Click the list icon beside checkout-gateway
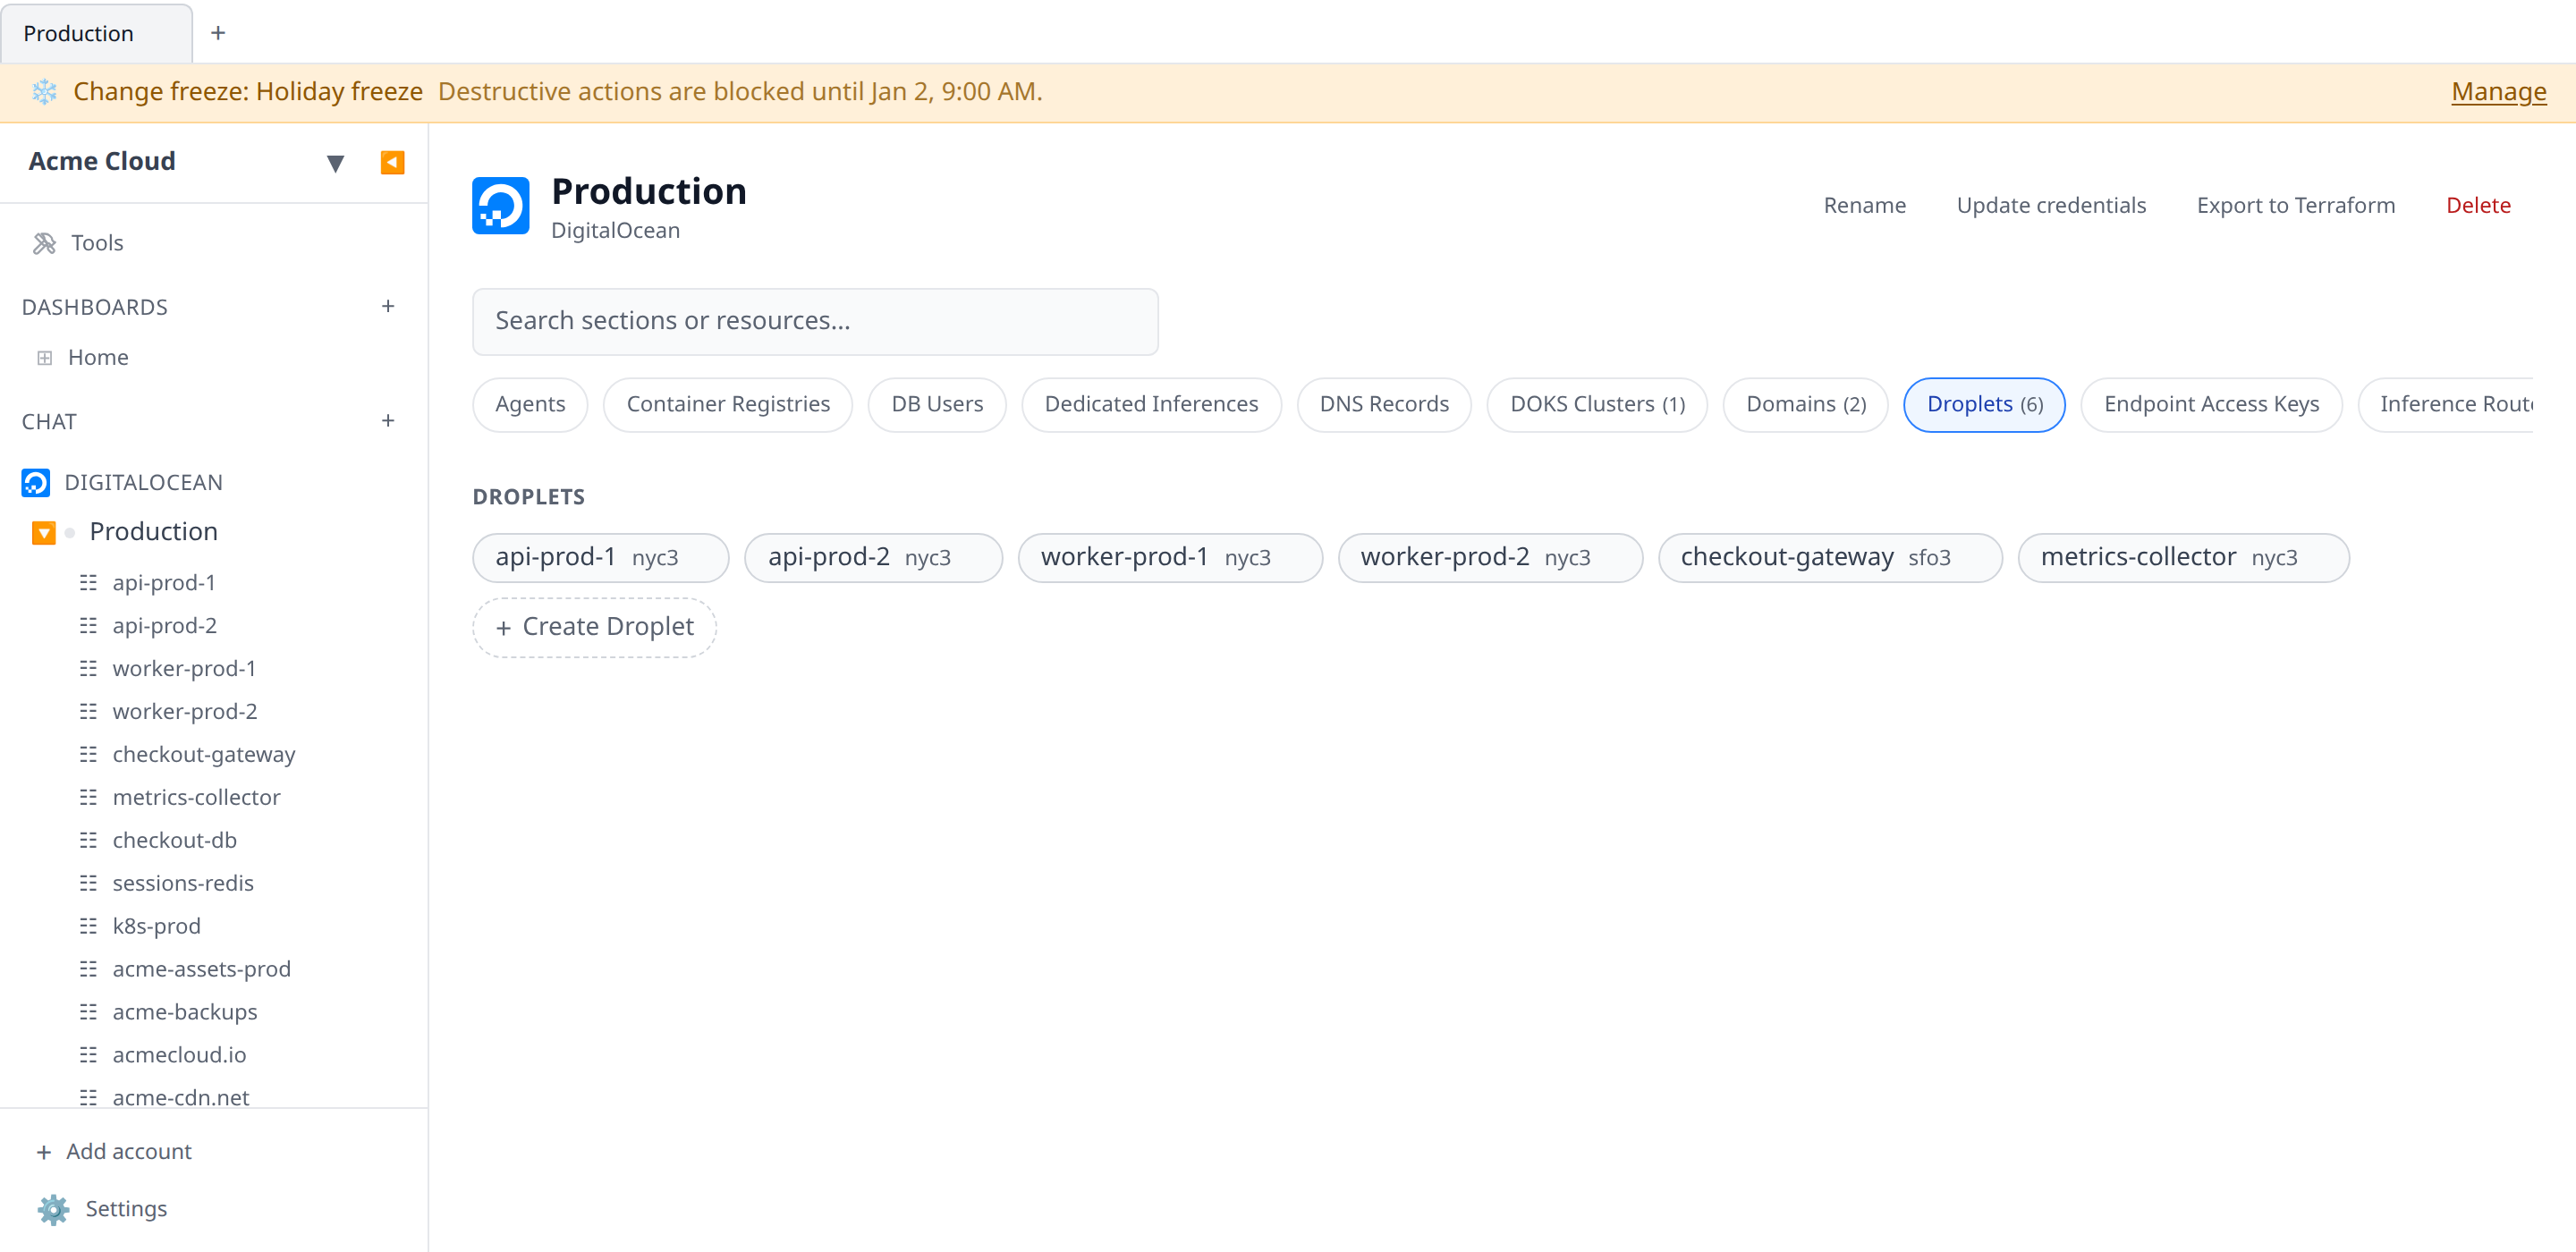Screen dimensions: 2576x1252 tap(88, 755)
